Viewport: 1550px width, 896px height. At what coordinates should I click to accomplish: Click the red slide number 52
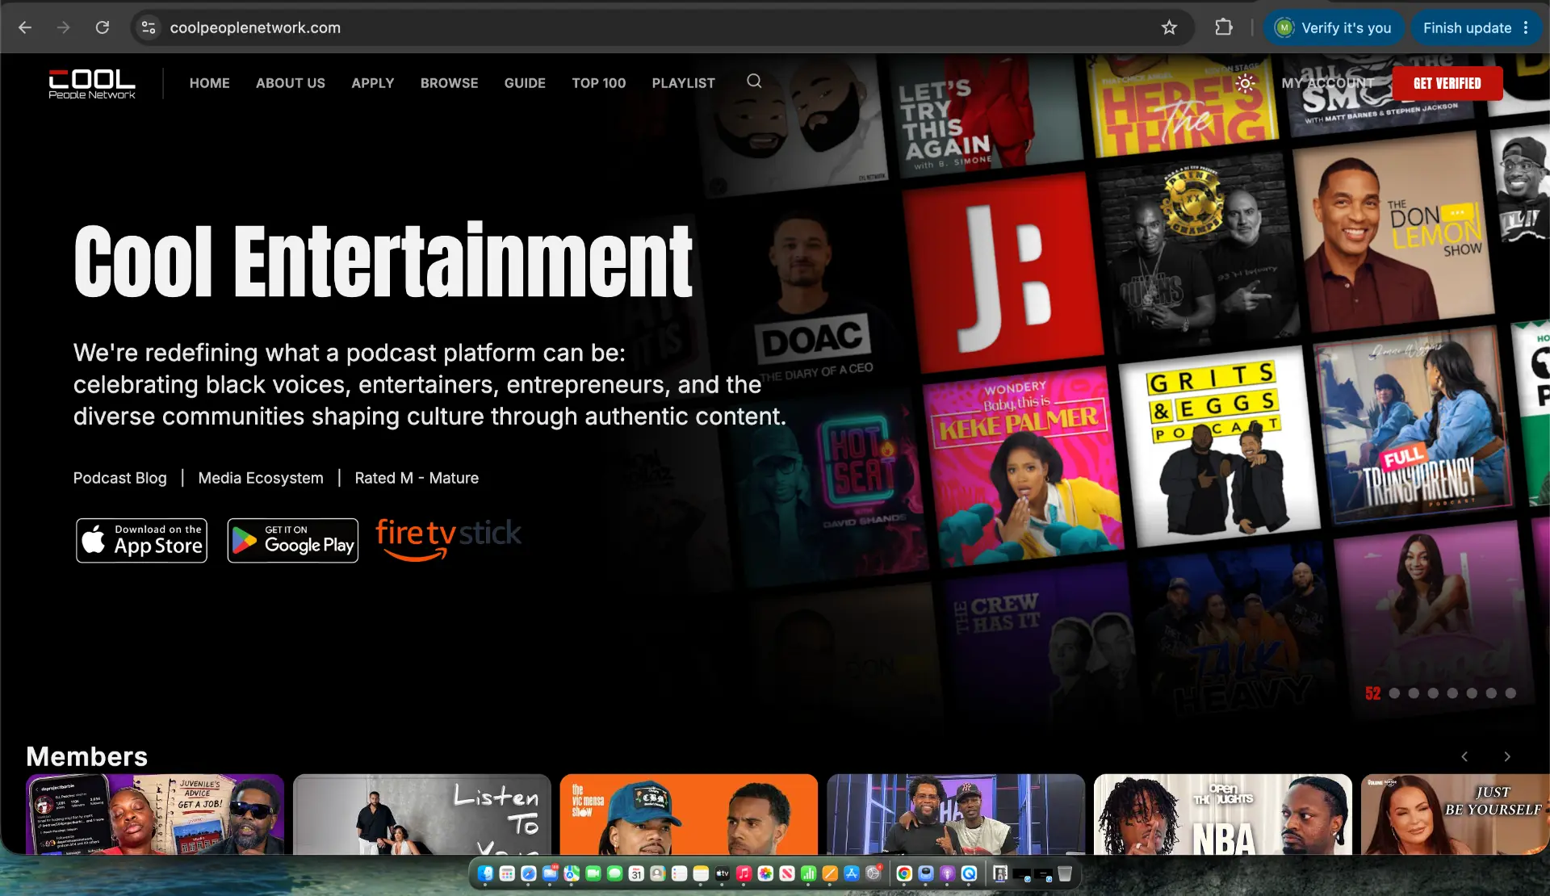pos(1372,693)
